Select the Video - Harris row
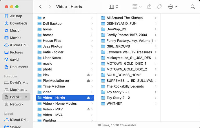This screenshot has height=128, width=200. pos(65,98)
